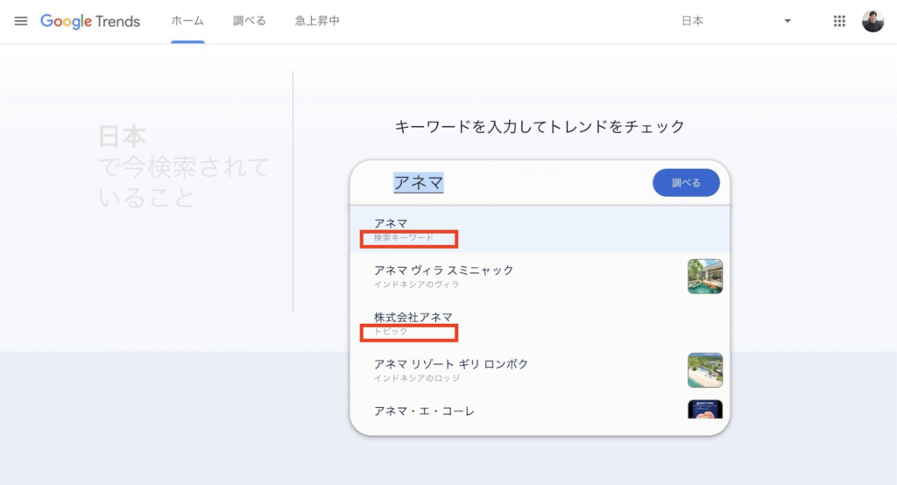The width and height of the screenshot is (897, 485).
Task: Click the 日本 region label in header
Action: click(x=693, y=21)
